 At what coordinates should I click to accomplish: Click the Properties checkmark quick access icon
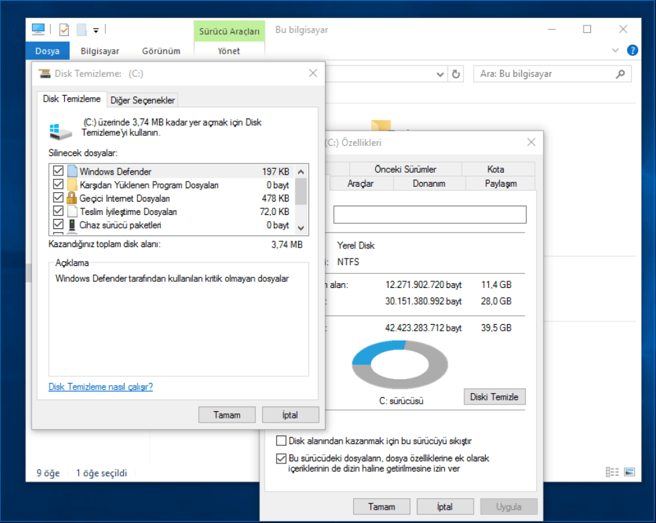coord(64,29)
